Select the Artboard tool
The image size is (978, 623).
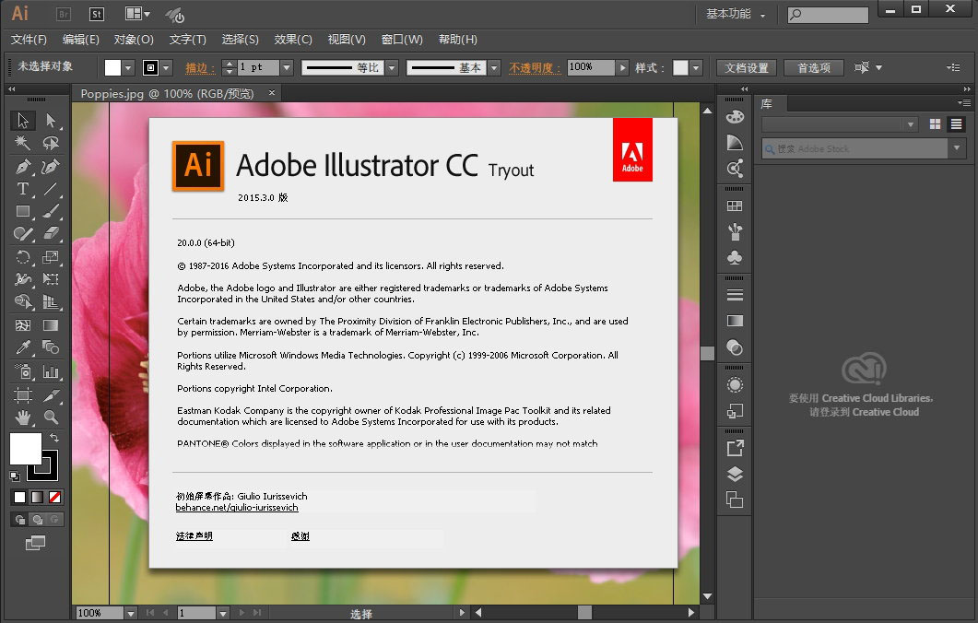point(22,394)
